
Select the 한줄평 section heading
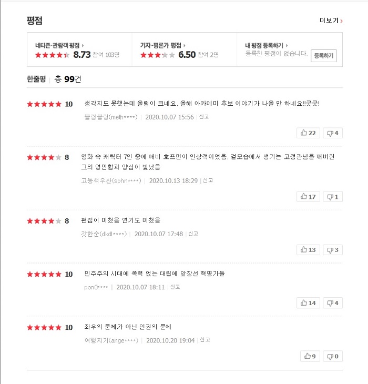tap(36, 79)
